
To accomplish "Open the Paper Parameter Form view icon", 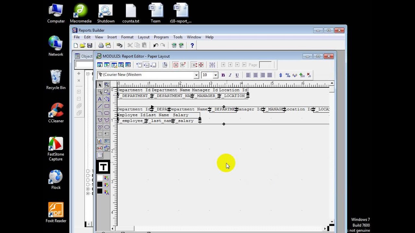I will [x=128, y=65].
